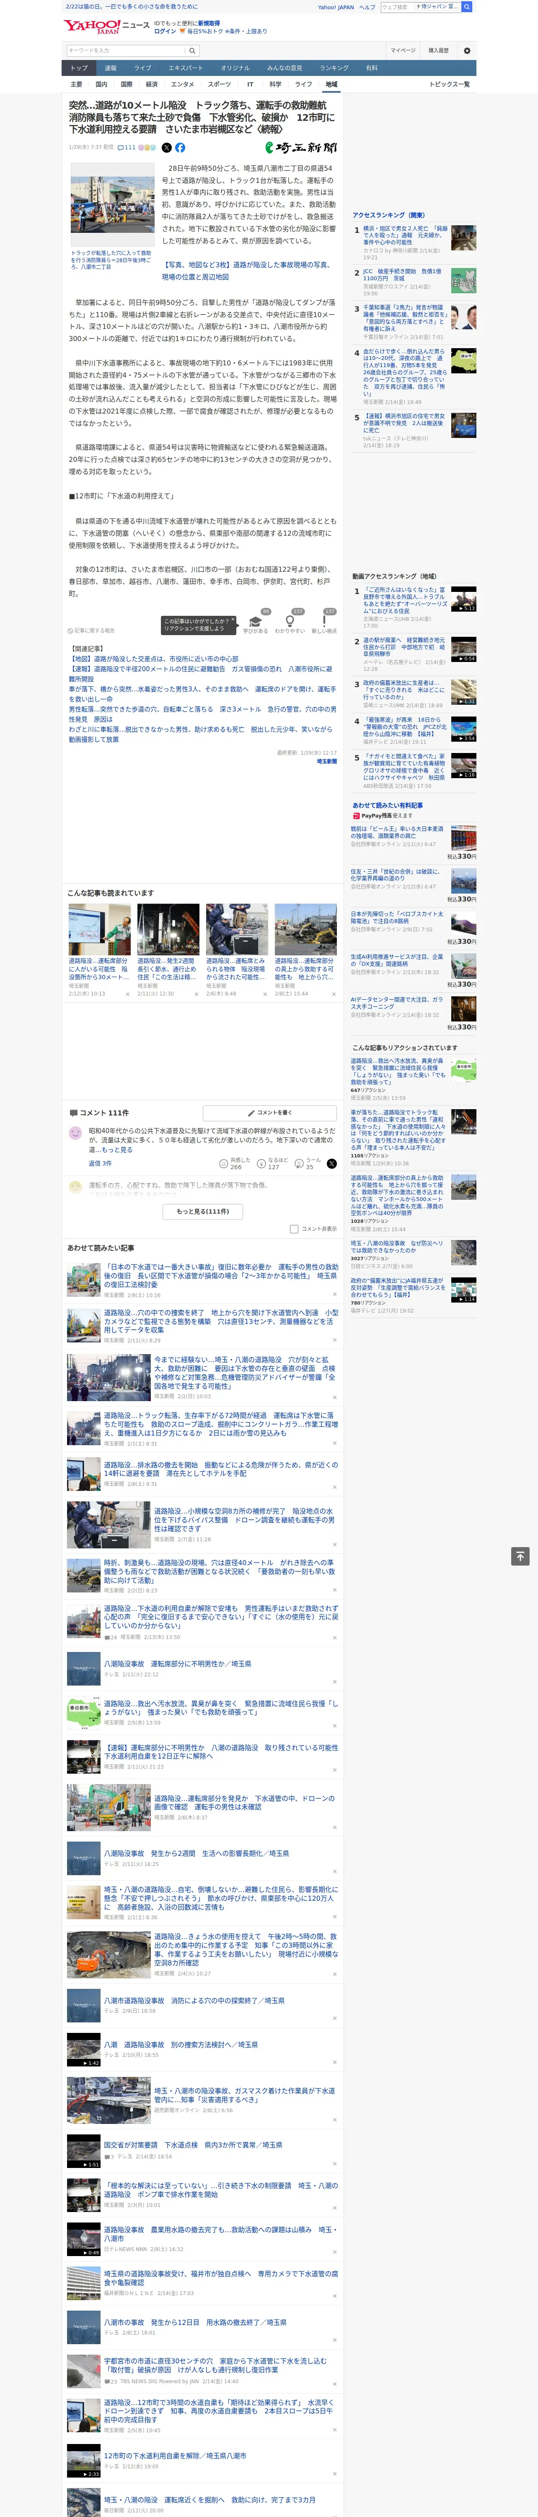Open スポーツ category
The image size is (538, 2517).
219,84
